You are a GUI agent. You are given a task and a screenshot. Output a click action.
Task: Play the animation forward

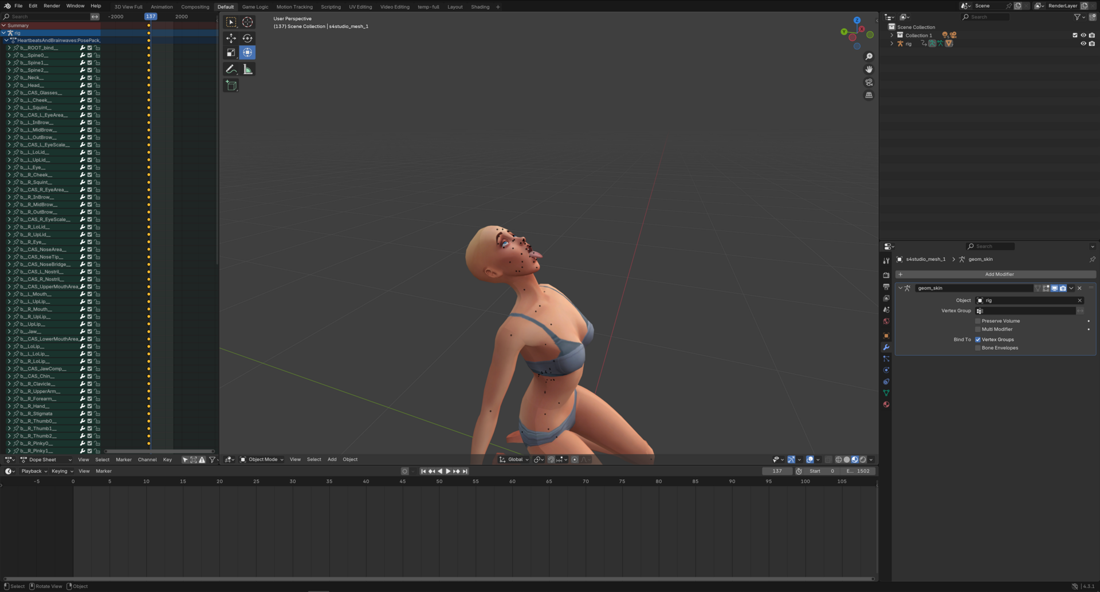tap(448, 471)
